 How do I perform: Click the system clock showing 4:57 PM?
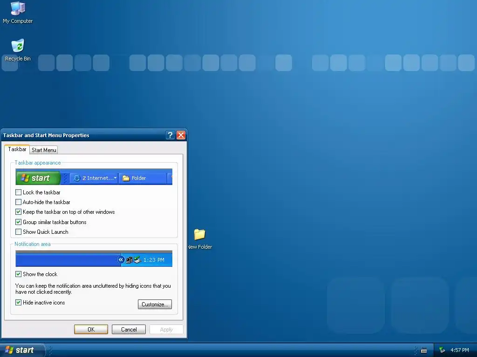(460, 350)
